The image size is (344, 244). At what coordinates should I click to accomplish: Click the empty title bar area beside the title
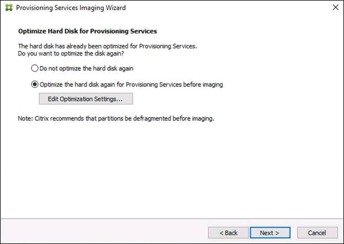(x=221, y=8)
